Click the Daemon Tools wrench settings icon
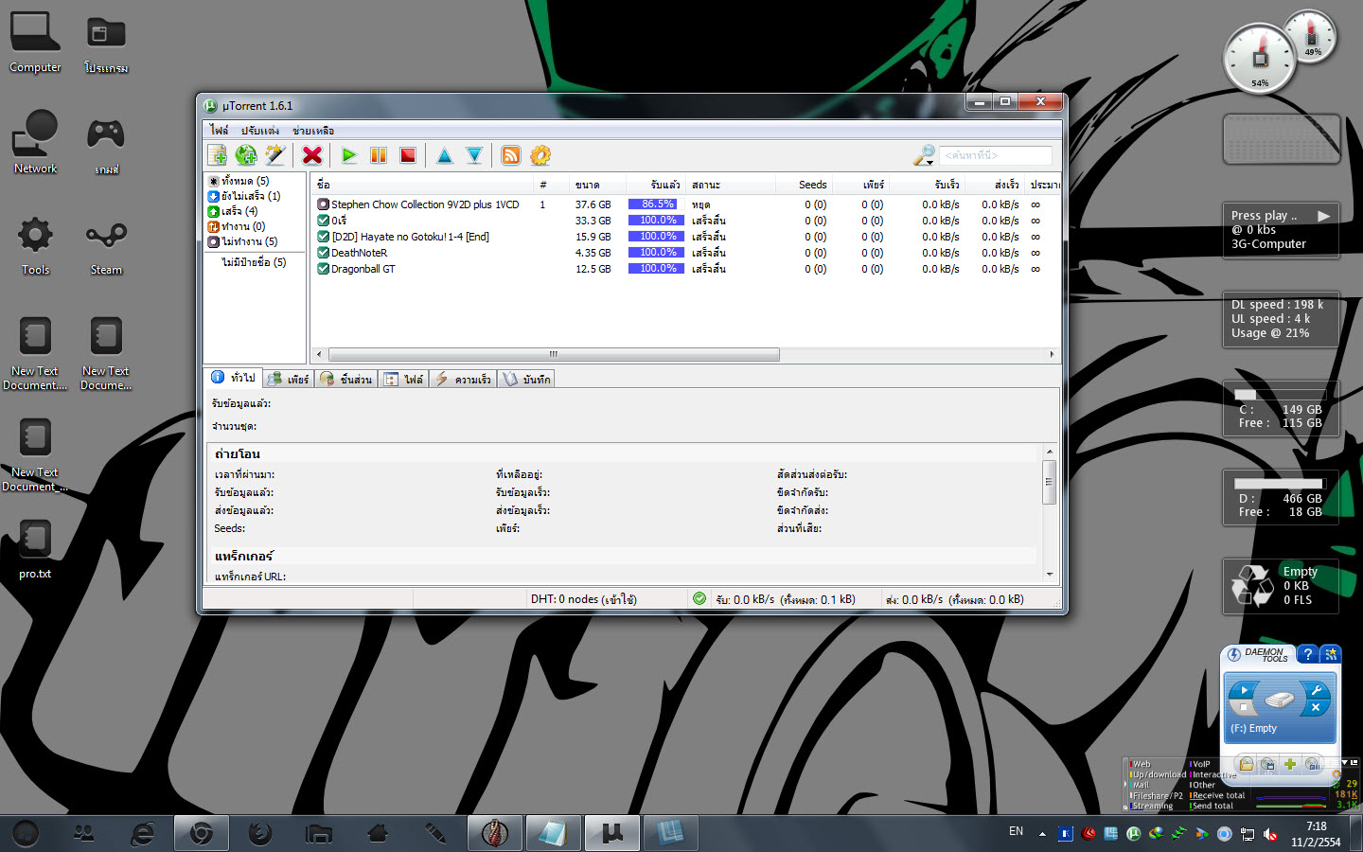This screenshot has width=1363, height=852. pyautogui.click(x=1316, y=690)
